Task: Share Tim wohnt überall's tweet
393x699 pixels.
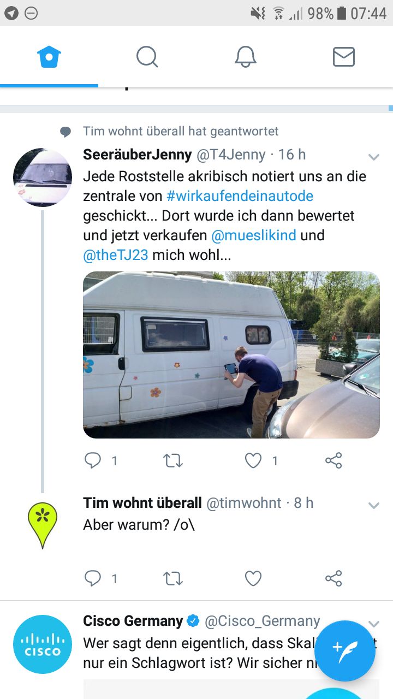Action: 334,578
